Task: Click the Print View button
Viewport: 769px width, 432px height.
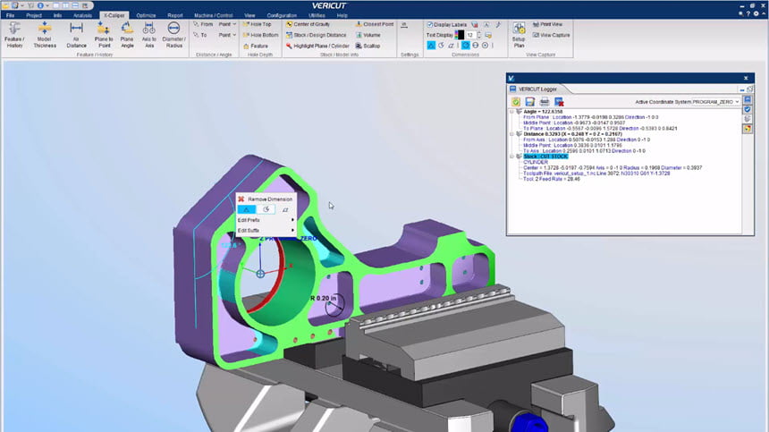Action: 547,24
